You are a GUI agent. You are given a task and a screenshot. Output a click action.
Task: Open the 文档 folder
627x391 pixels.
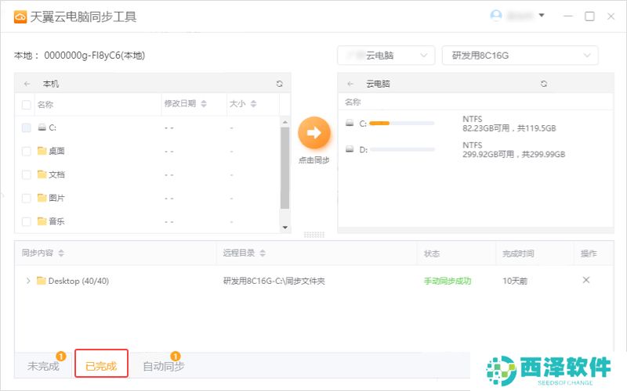point(51,174)
